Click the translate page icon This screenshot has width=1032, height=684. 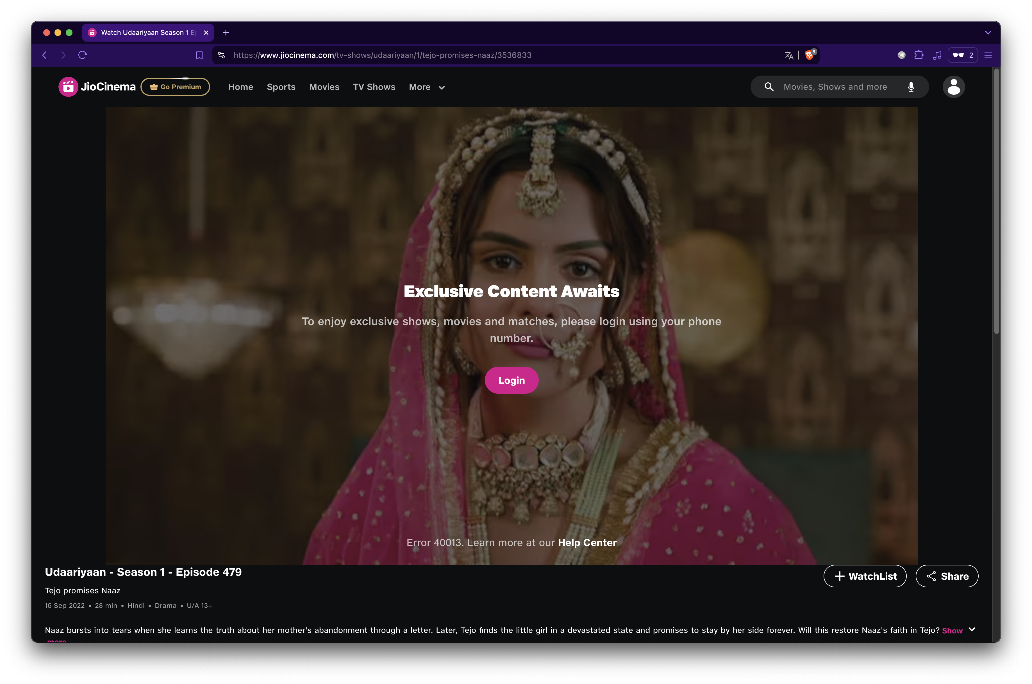click(x=789, y=55)
